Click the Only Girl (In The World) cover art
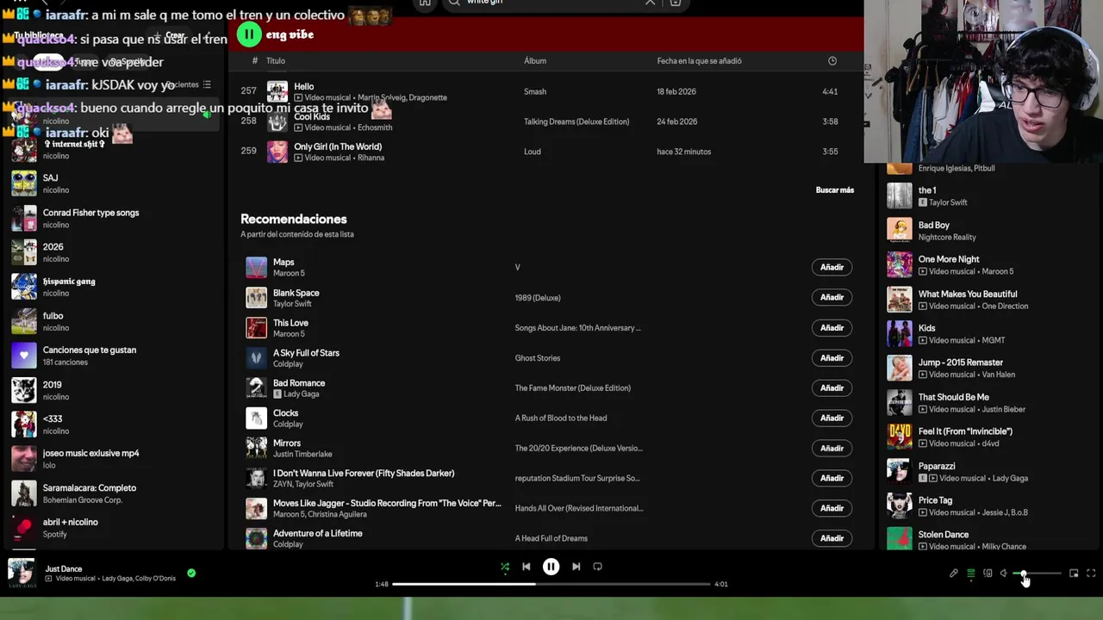Viewport: 1103px width, 620px height. (x=277, y=152)
